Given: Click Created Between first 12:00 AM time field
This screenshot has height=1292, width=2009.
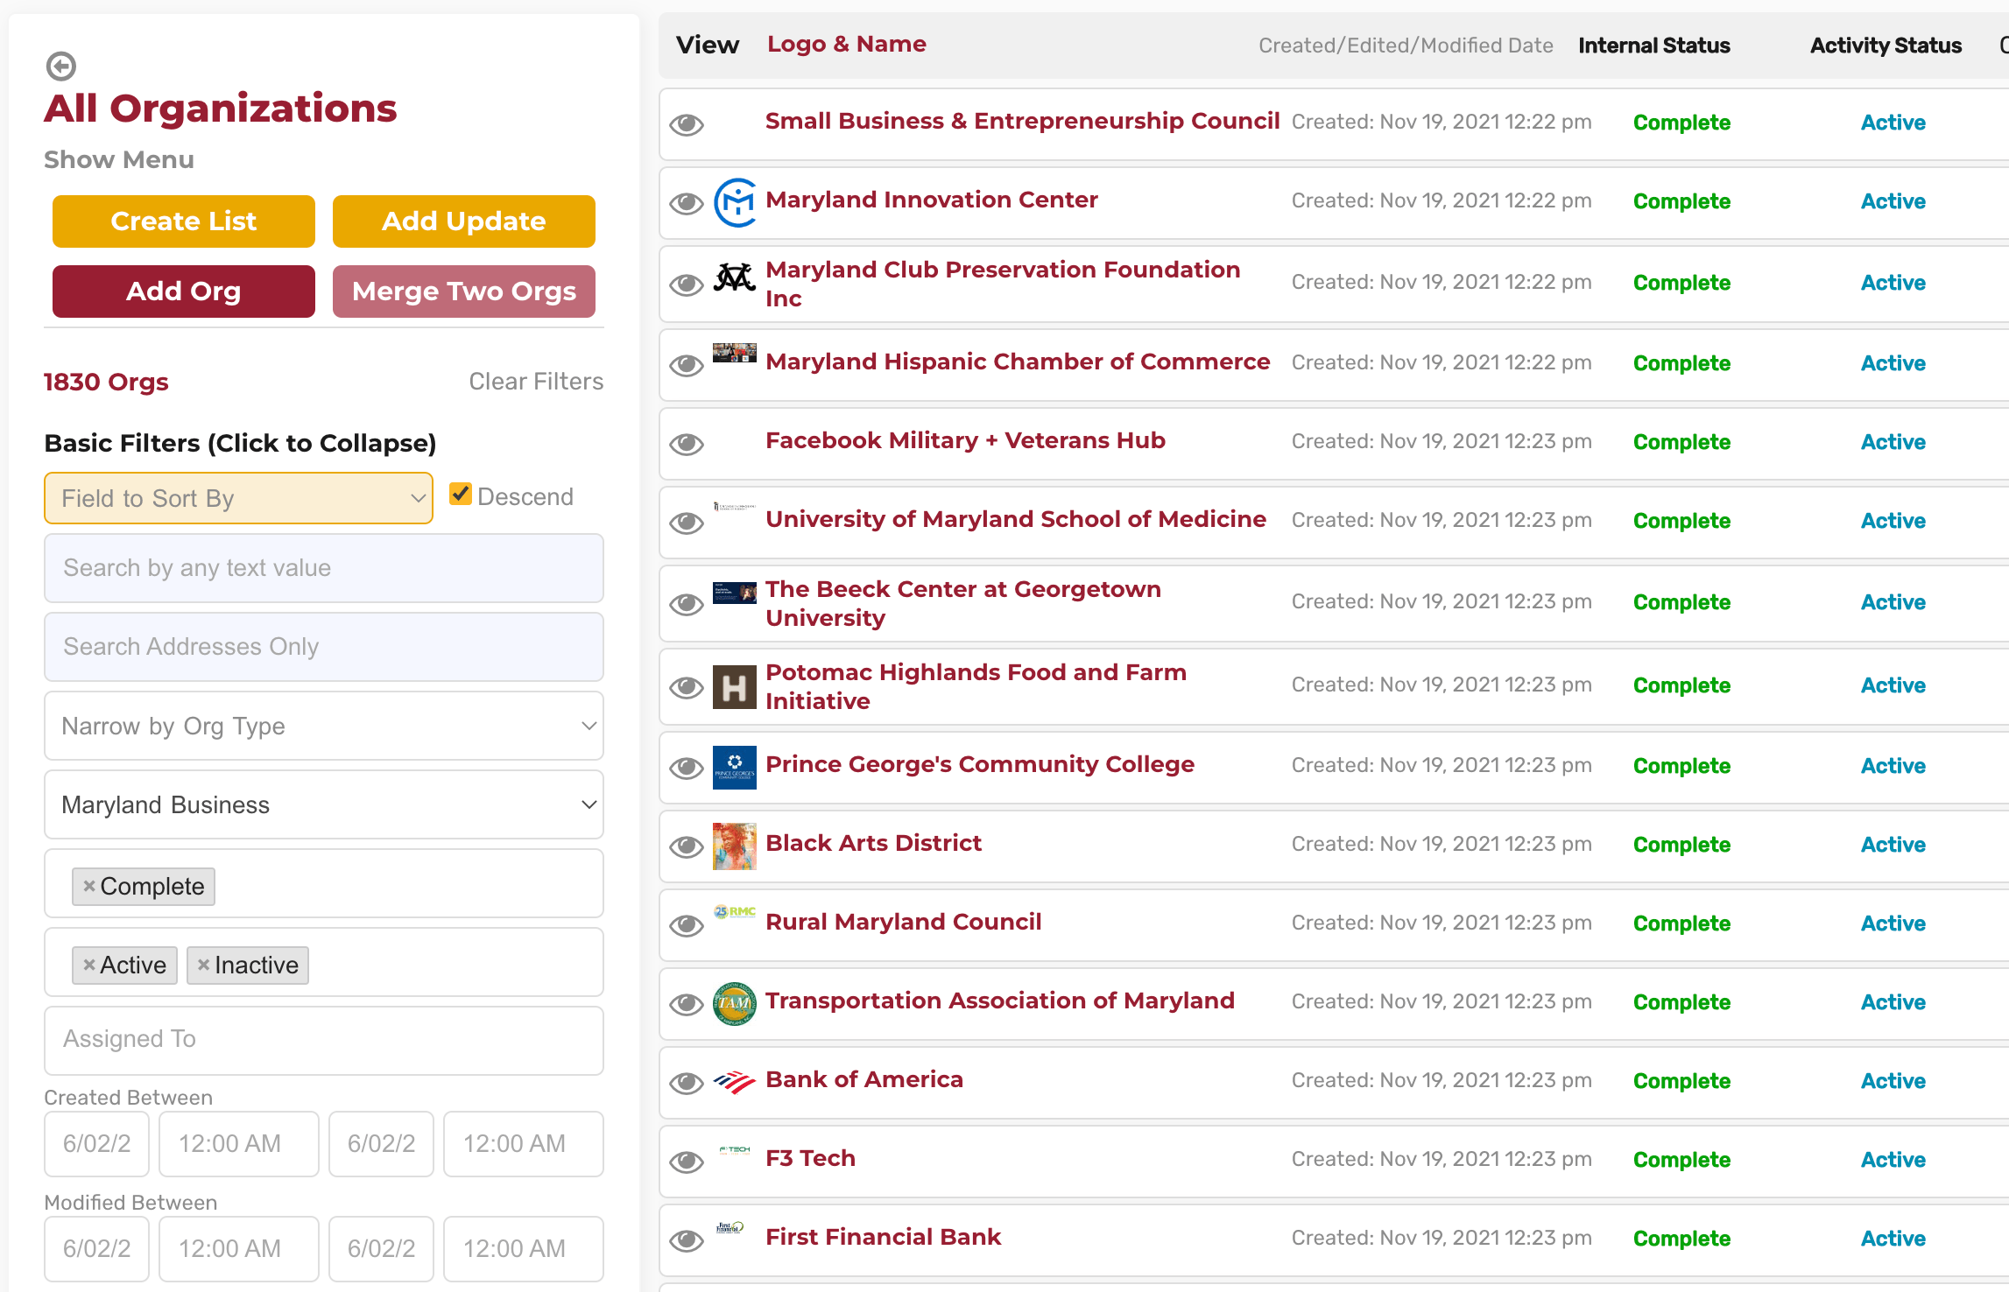Looking at the screenshot, I should coord(239,1144).
